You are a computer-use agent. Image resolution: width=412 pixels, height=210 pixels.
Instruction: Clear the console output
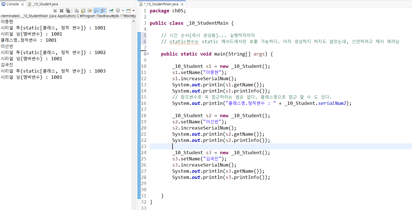coord(77,11)
